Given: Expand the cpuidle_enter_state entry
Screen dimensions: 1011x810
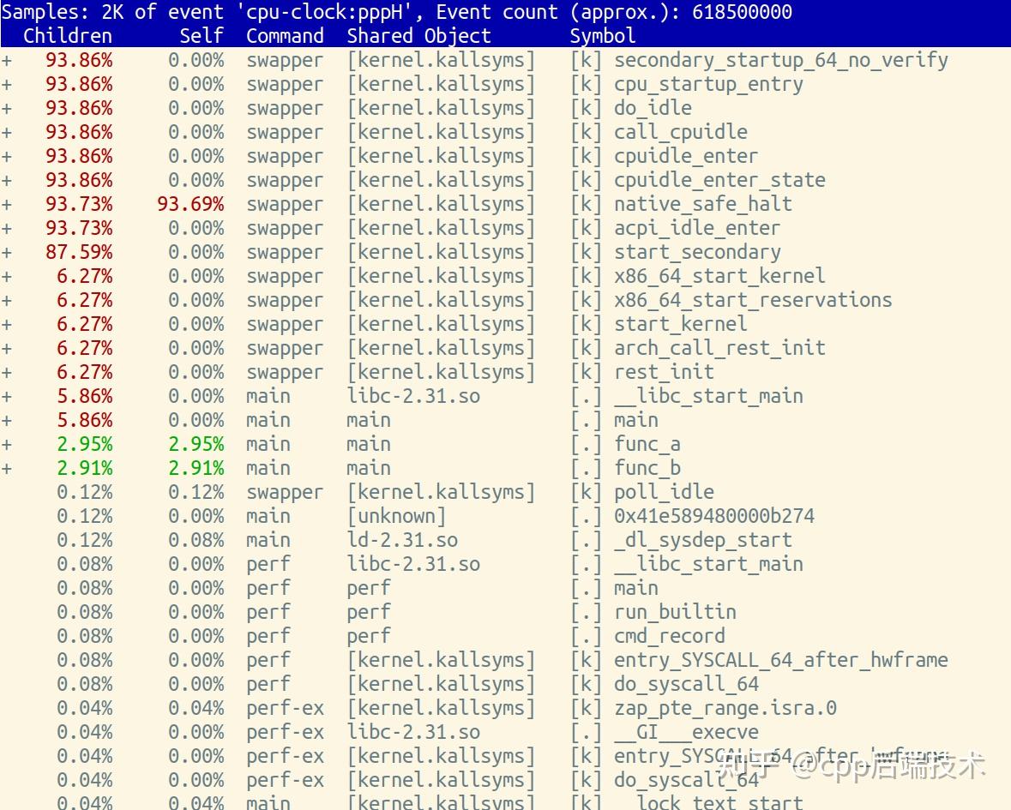Looking at the screenshot, I should click(7, 180).
